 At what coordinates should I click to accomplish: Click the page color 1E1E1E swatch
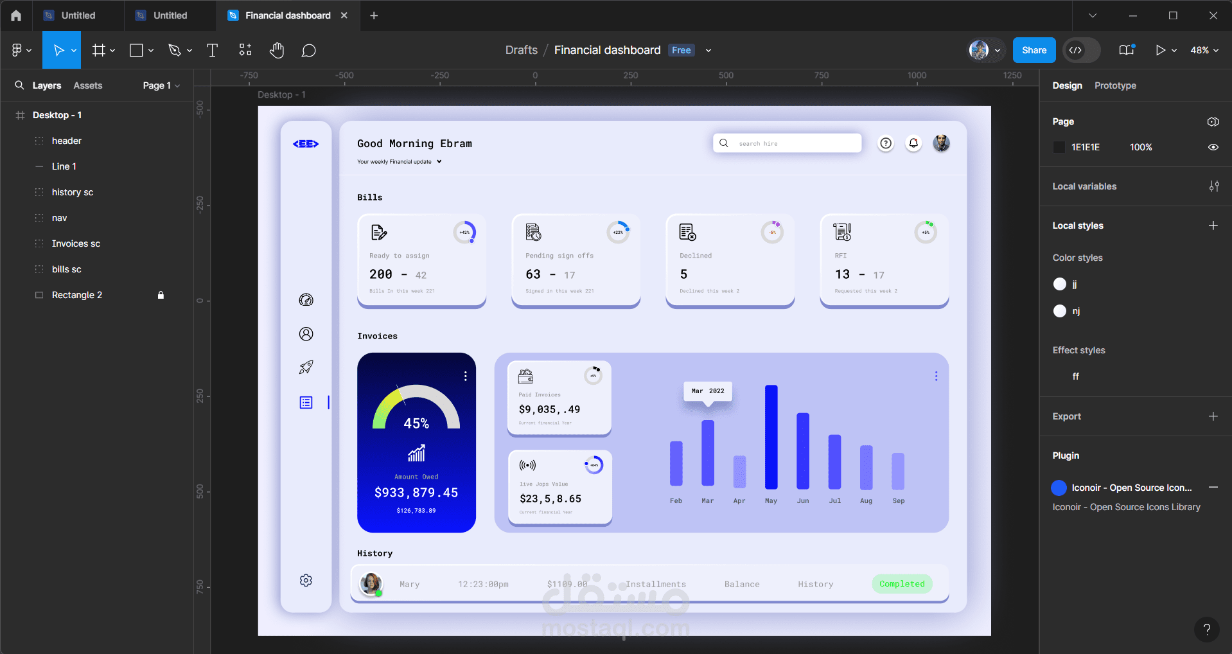[1059, 147]
